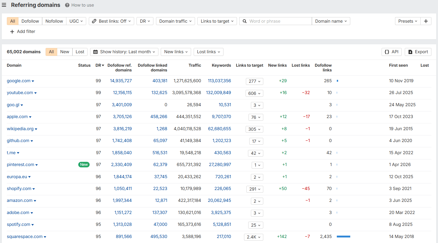The image size is (438, 243).
Task: Open the youtube.com domain caret
Action: point(36,93)
